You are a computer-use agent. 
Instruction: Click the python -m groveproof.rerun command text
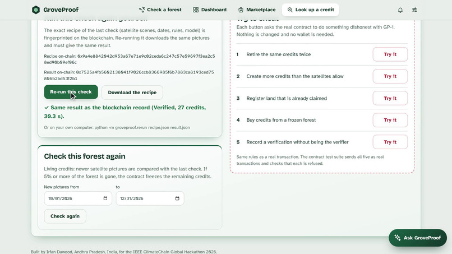coord(142,127)
